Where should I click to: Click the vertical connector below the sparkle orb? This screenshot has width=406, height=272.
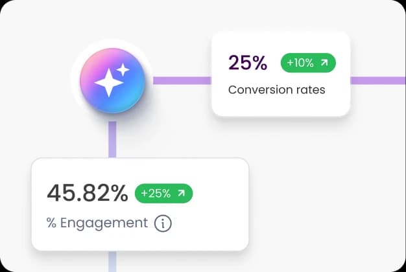[x=112, y=139]
